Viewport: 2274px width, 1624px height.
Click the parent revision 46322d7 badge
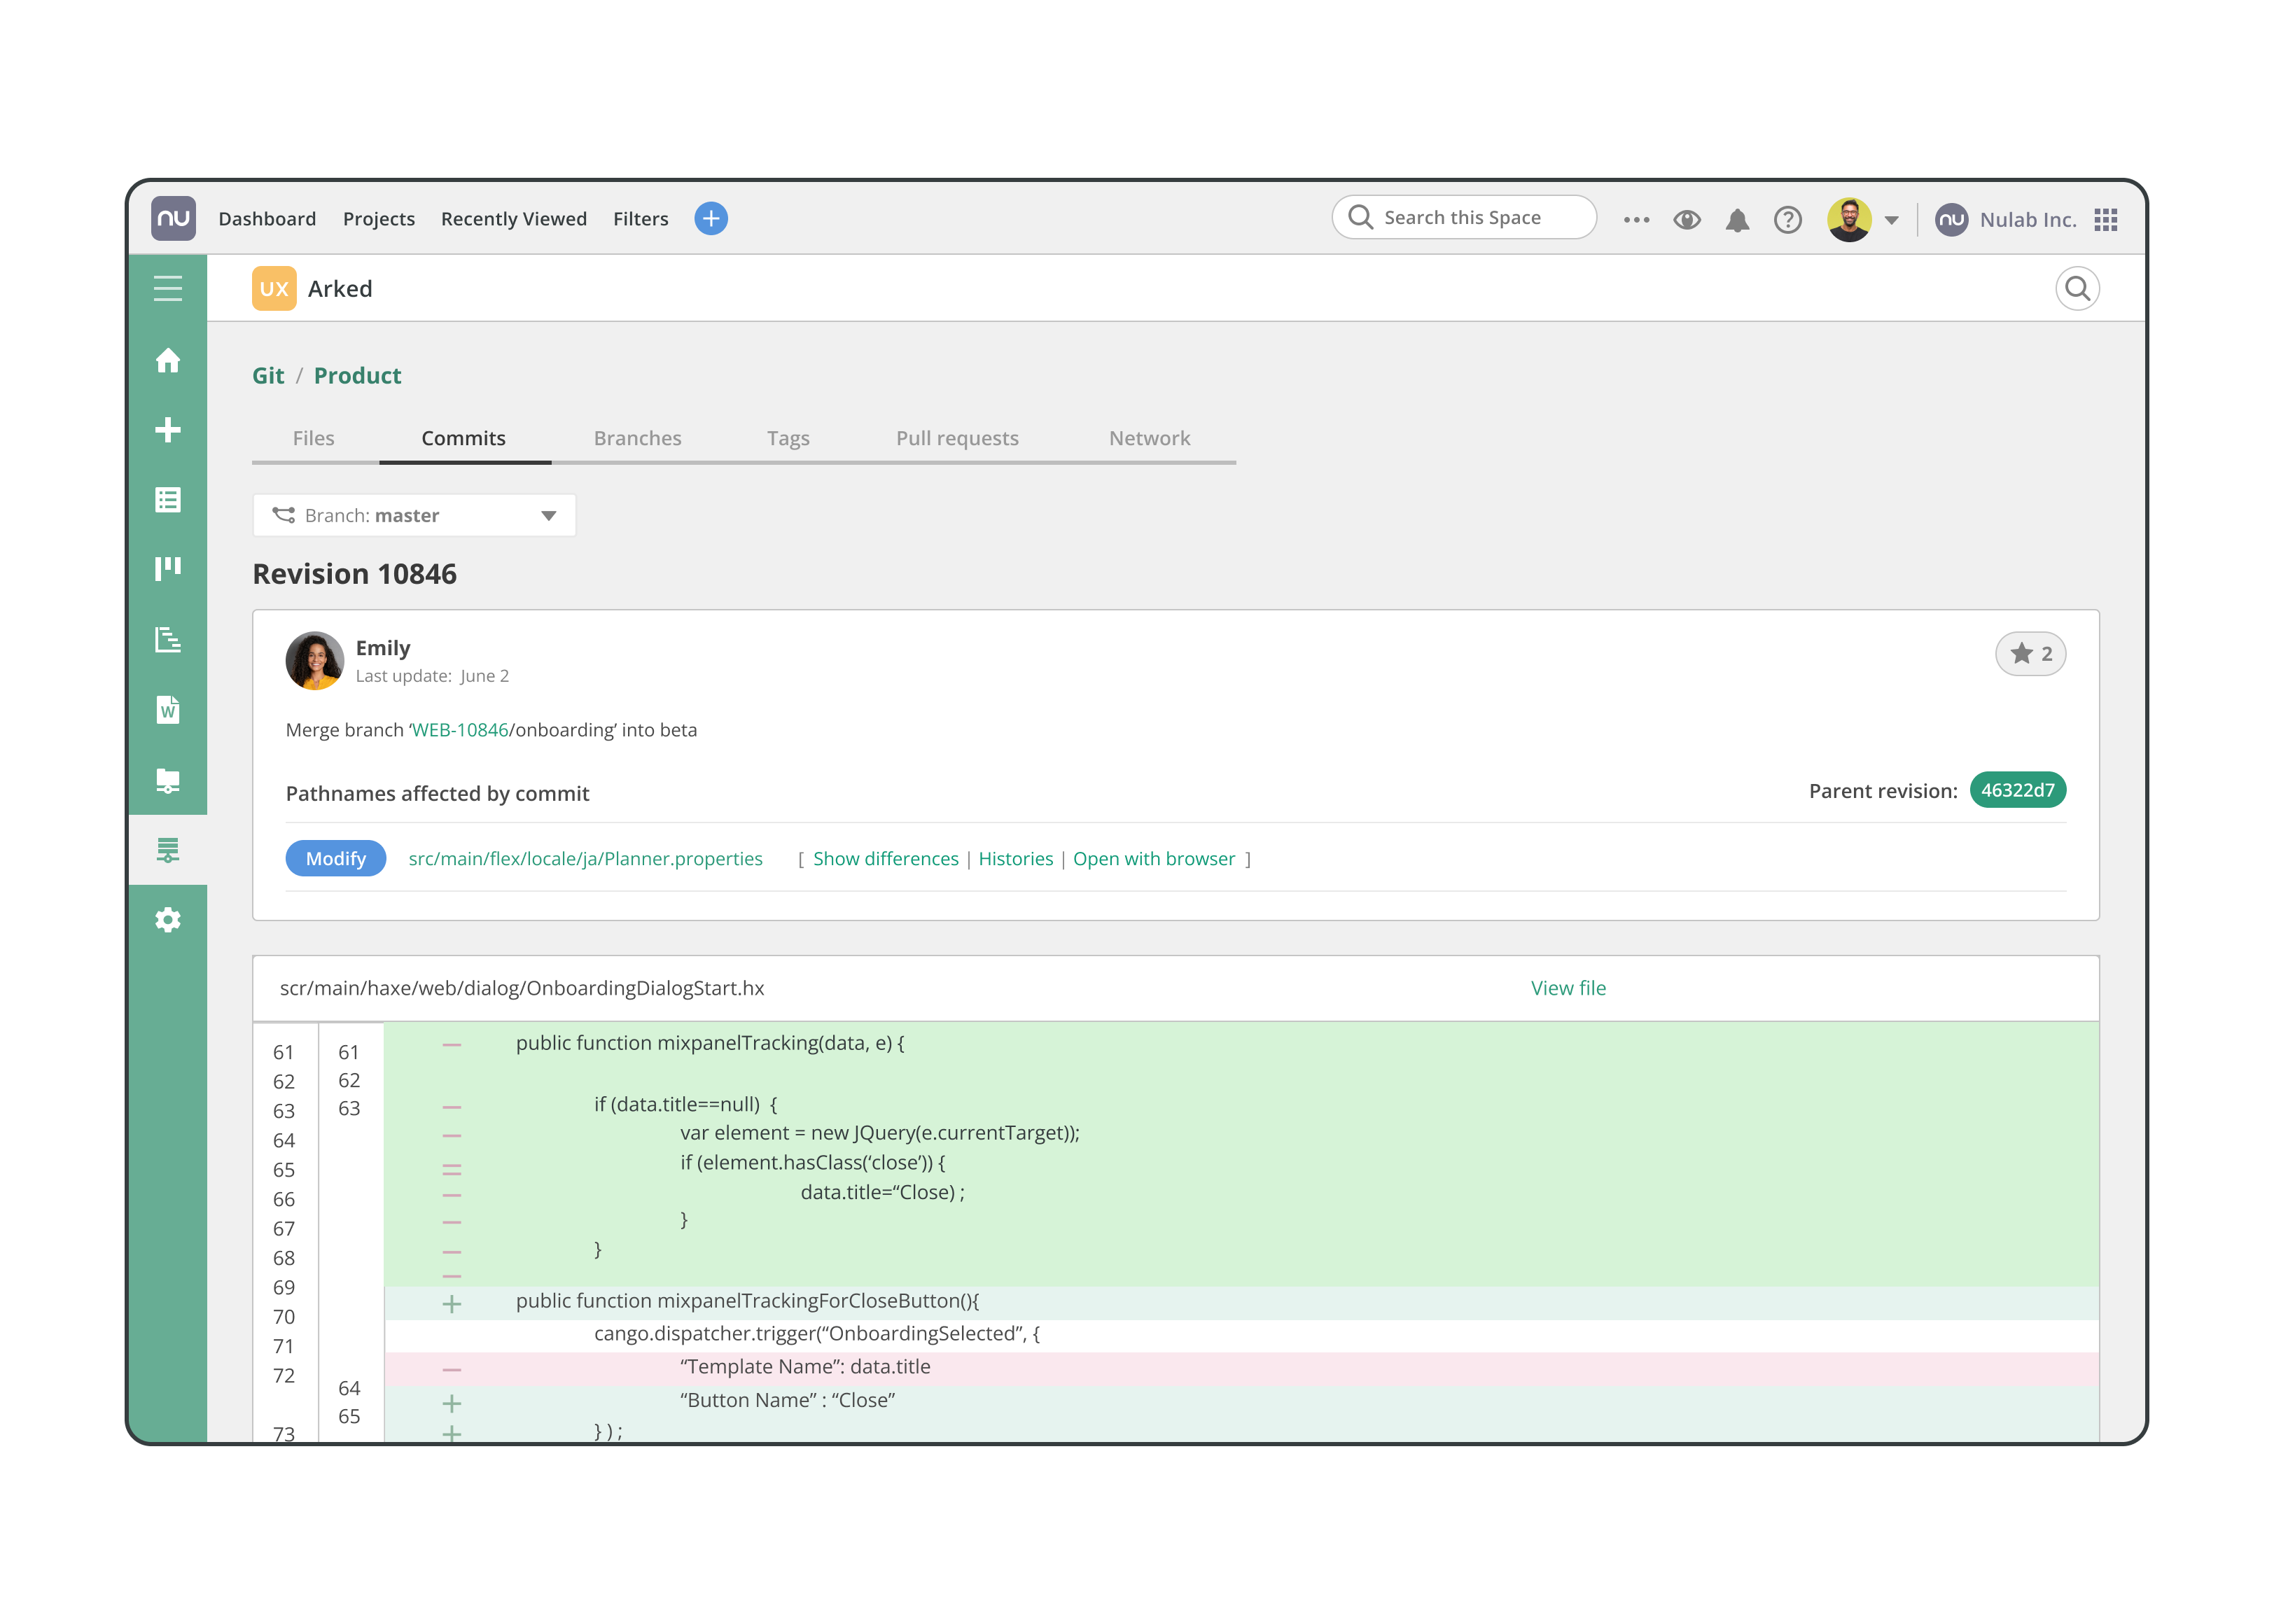[x=2017, y=790]
